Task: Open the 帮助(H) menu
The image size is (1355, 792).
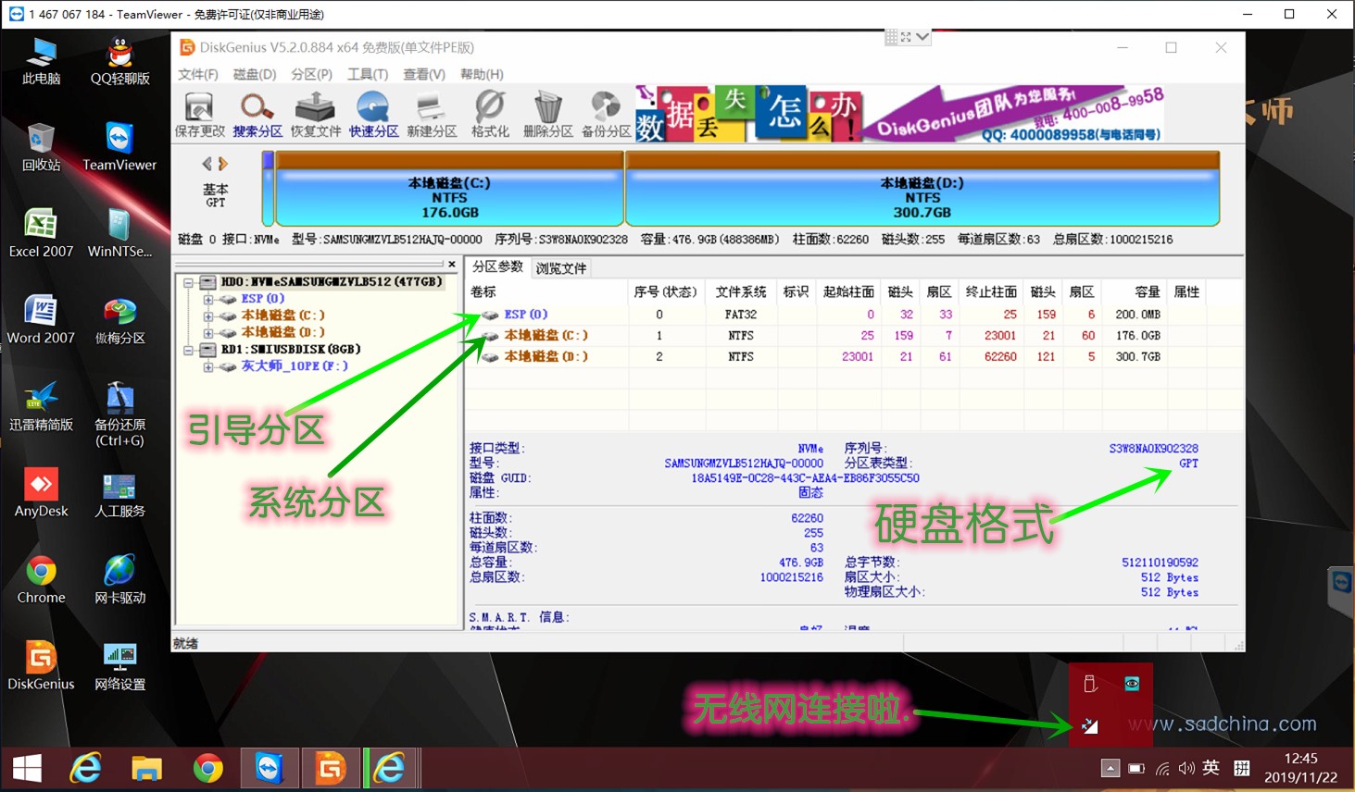Action: [482, 74]
